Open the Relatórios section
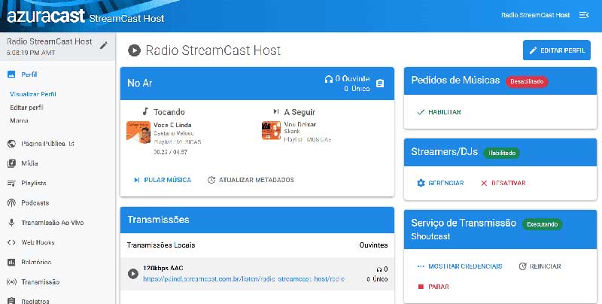Screen dimensions: 602x304 (36, 262)
